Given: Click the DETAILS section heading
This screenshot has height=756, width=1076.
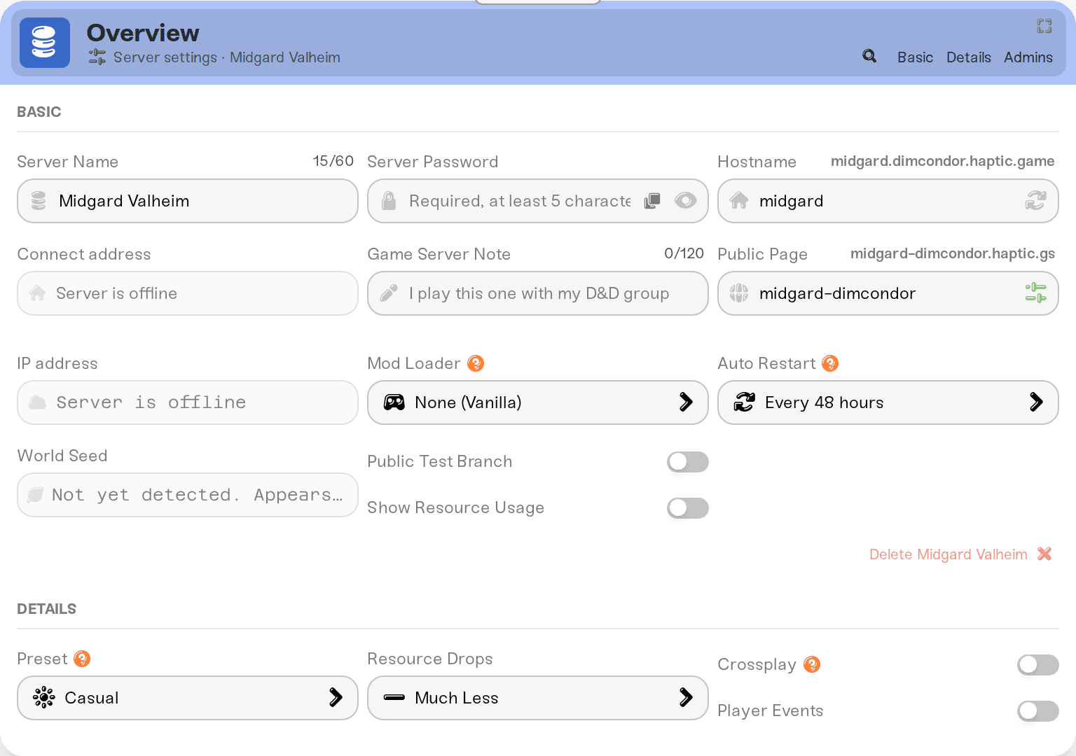Looking at the screenshot, I should coord(47,609).
